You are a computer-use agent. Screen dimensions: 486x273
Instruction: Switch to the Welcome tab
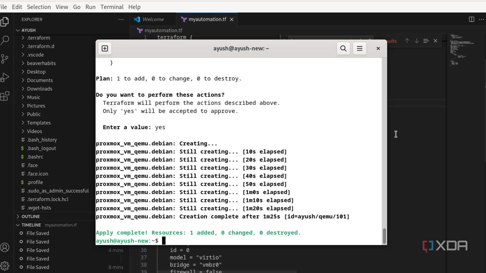(153, 19)
